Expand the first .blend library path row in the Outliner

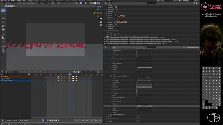click(x=105, y=37)
